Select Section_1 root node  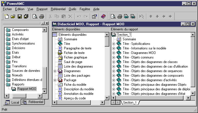tap(124, 35)
